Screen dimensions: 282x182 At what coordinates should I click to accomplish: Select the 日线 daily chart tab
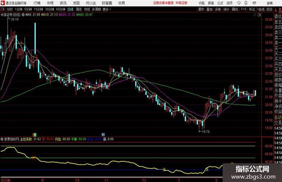coord(70,9)
